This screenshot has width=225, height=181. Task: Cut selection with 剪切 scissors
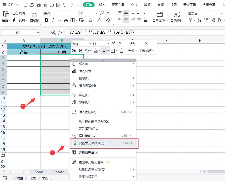(19, 14)
